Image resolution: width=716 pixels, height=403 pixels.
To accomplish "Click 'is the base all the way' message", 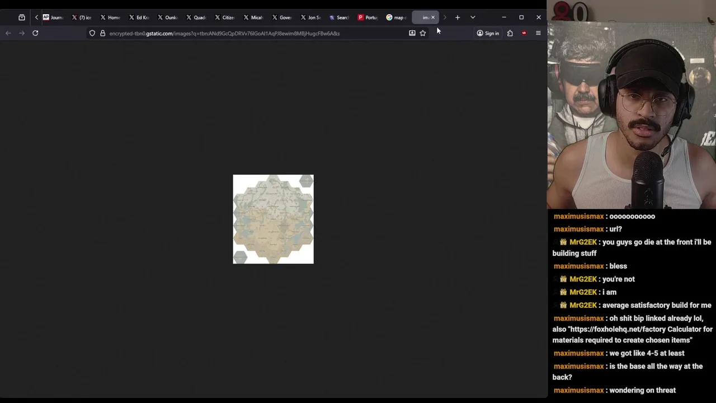I will tap(628, 372).
